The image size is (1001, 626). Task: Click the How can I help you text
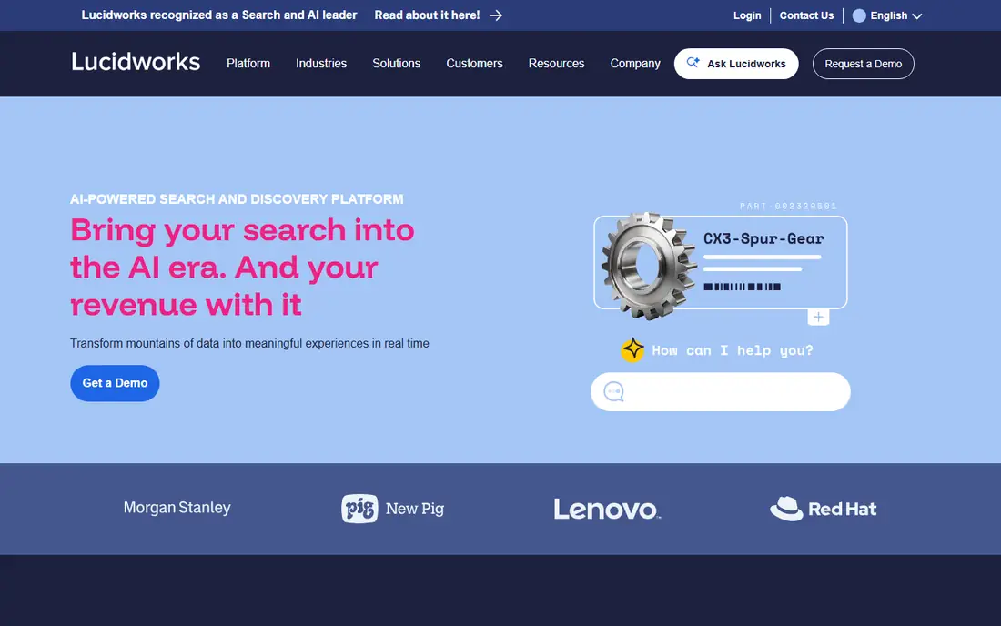coord(733,350)
